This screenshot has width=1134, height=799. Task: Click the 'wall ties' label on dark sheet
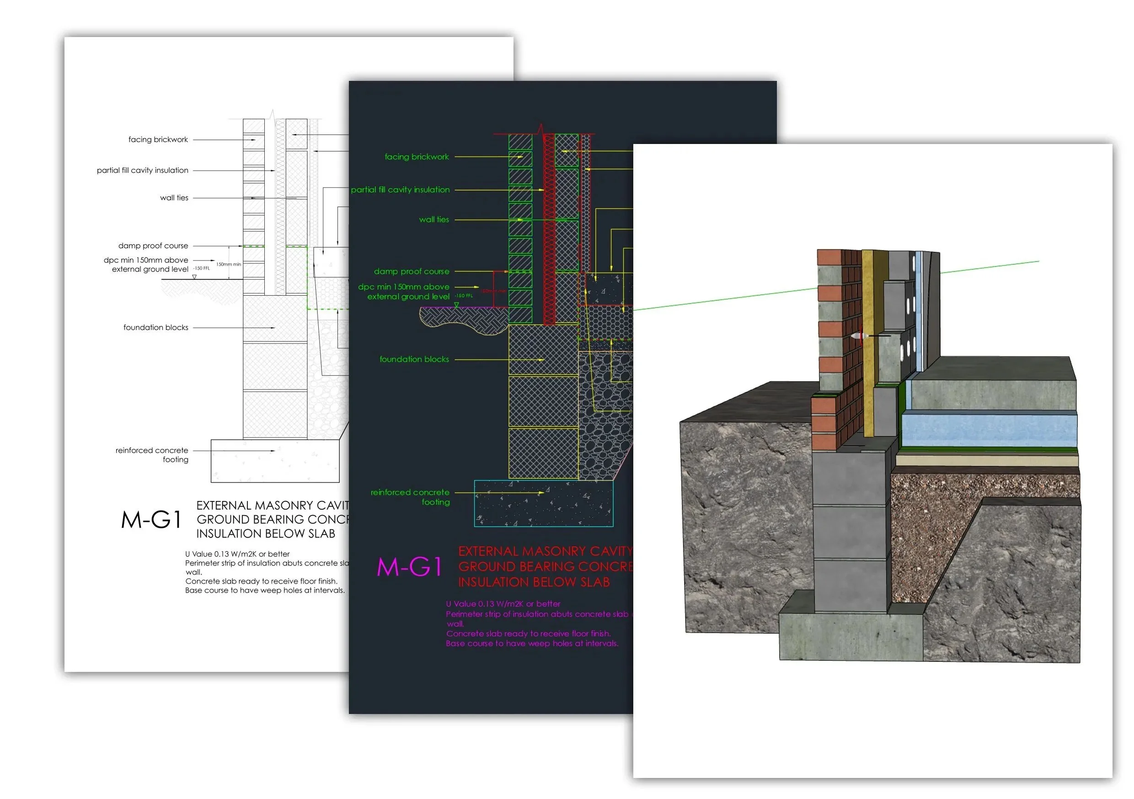coord(433,220)
